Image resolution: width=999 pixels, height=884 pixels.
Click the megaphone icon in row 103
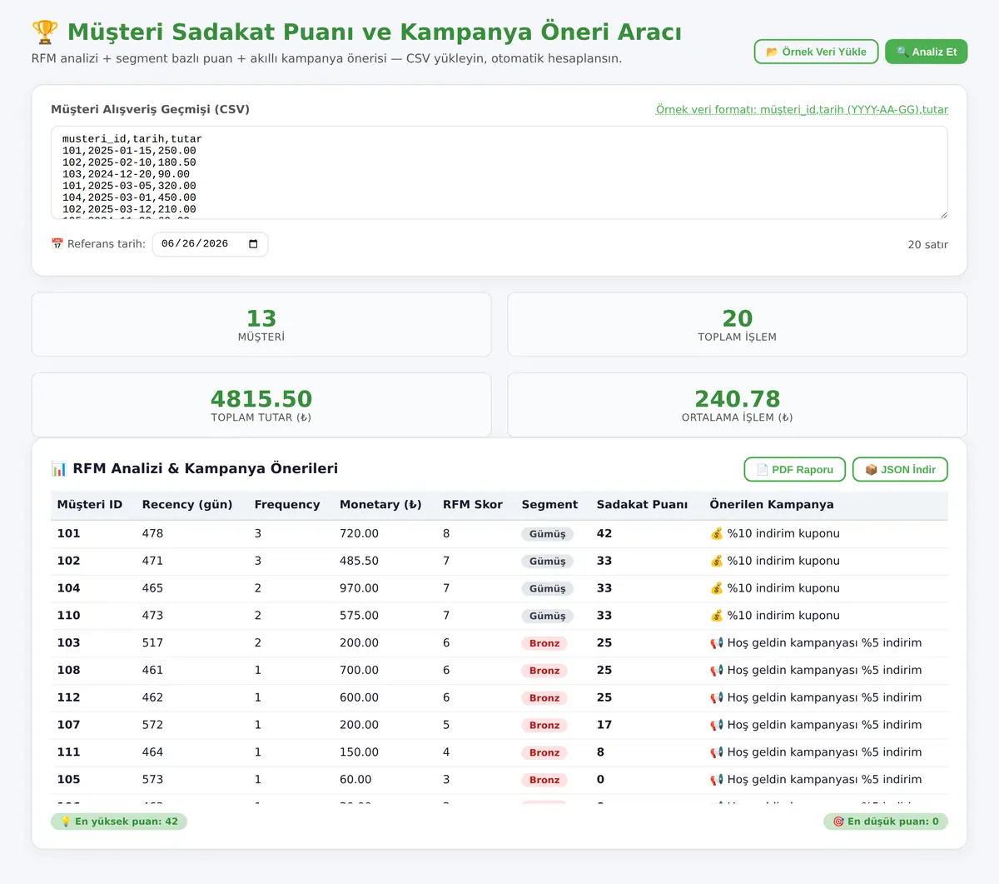[x=717, y=643]
